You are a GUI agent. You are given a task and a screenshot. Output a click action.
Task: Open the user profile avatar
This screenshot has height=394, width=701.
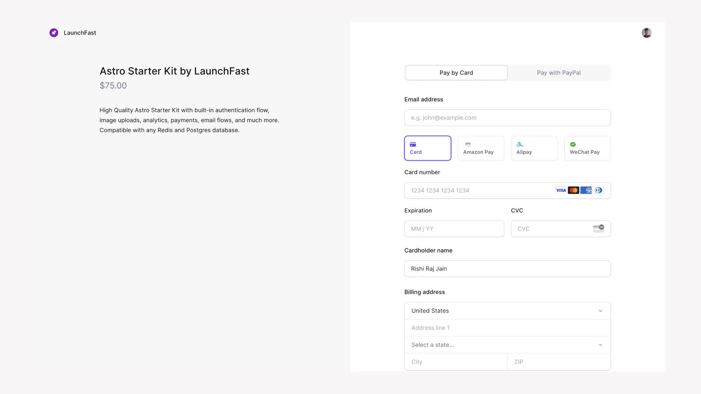pos(646,32)
